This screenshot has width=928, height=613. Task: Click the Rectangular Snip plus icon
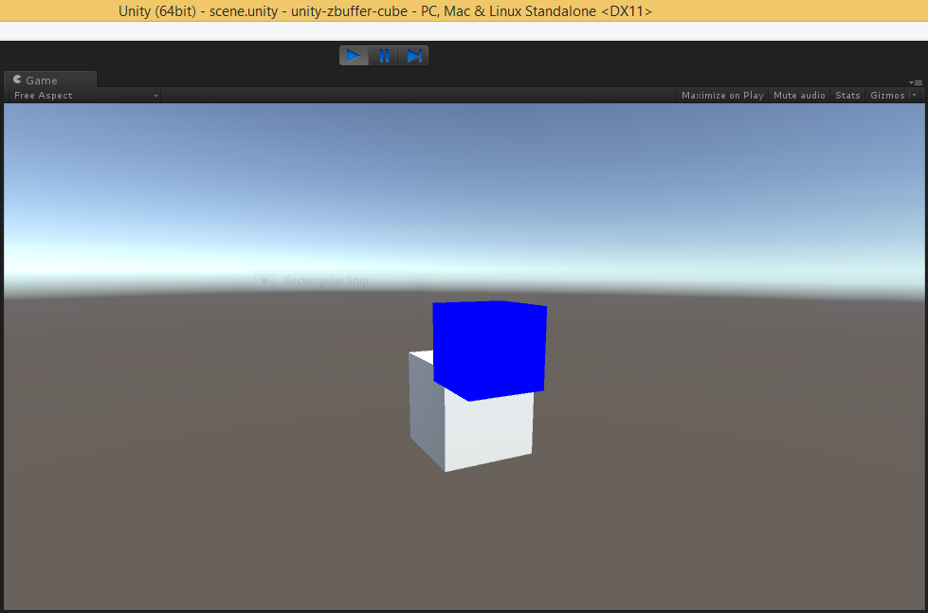(x=264, y=280)
